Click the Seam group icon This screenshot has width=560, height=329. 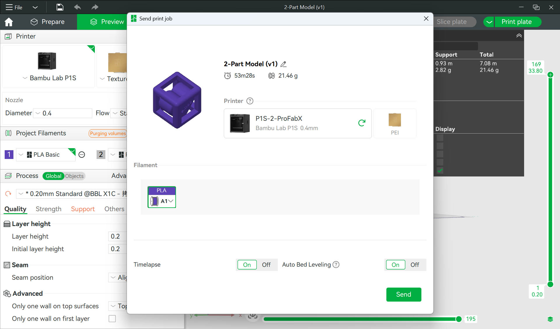[7, 265]
